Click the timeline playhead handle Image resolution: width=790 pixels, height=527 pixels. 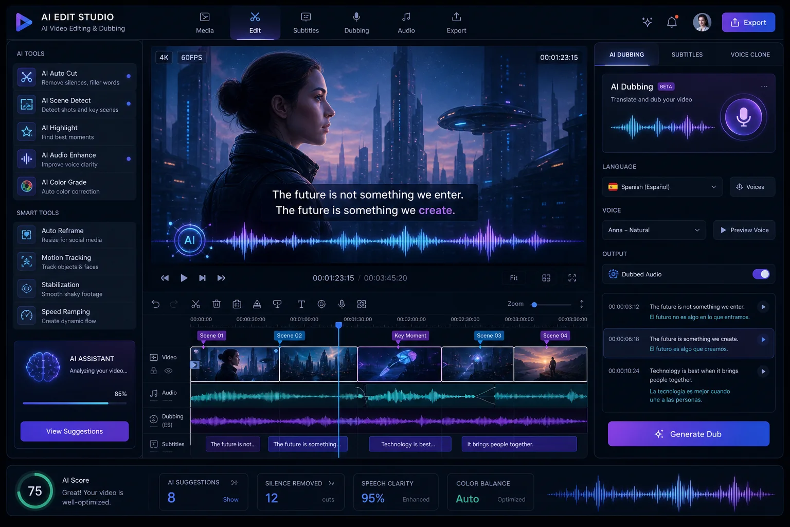click(x=338, y=325)
